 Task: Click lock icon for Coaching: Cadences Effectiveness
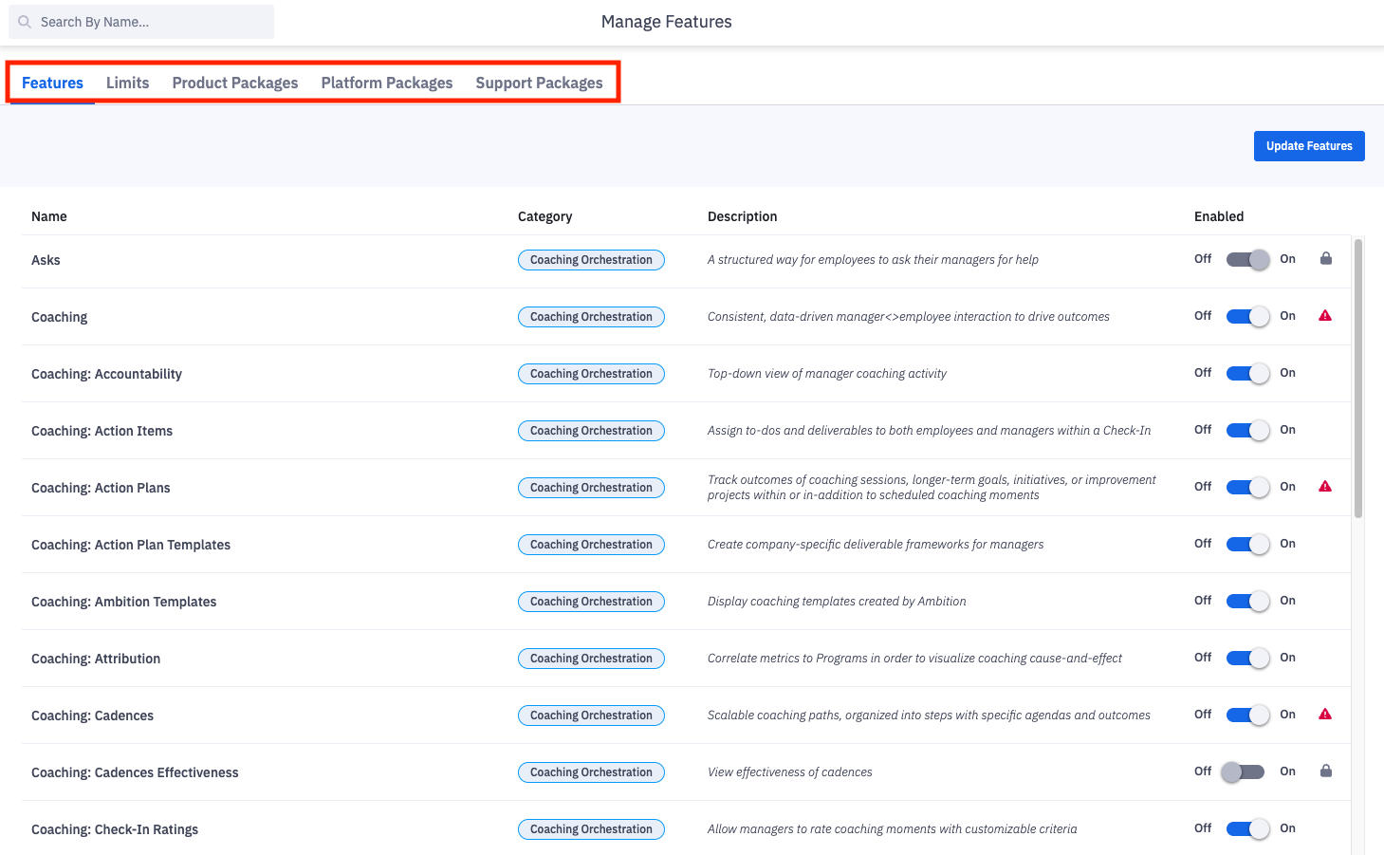(1325, 771)
